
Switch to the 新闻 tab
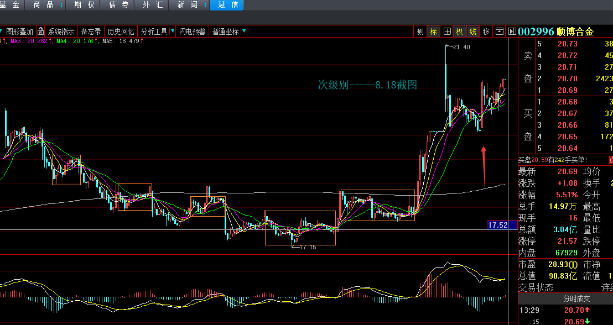click(x=187, y=4)
